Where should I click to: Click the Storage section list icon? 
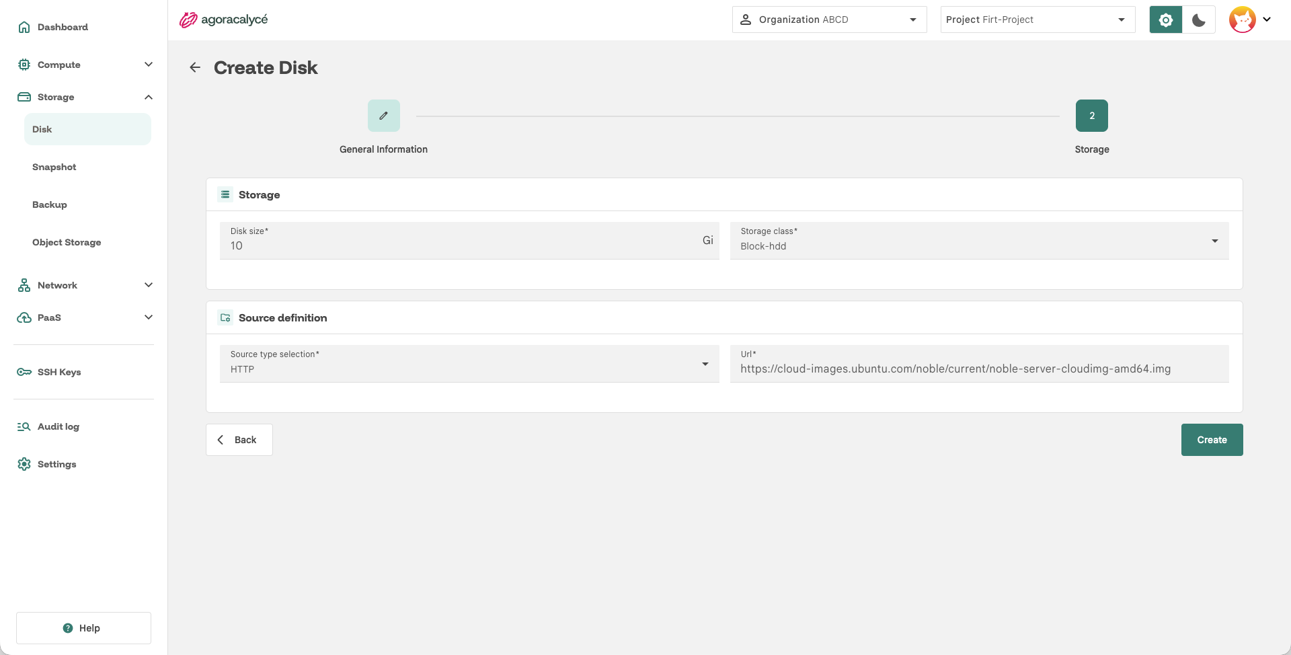pyautogui.click(x=225, y=194)
